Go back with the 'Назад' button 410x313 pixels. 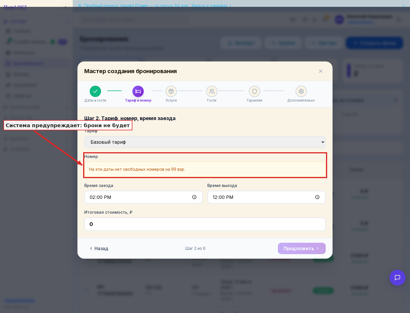pyautogui.click(x=99, y=248)
